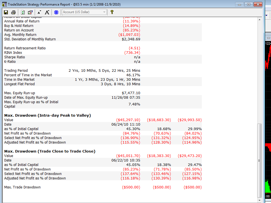
Task: Click the scrollbar up arrow
Action: coord(260,20)
